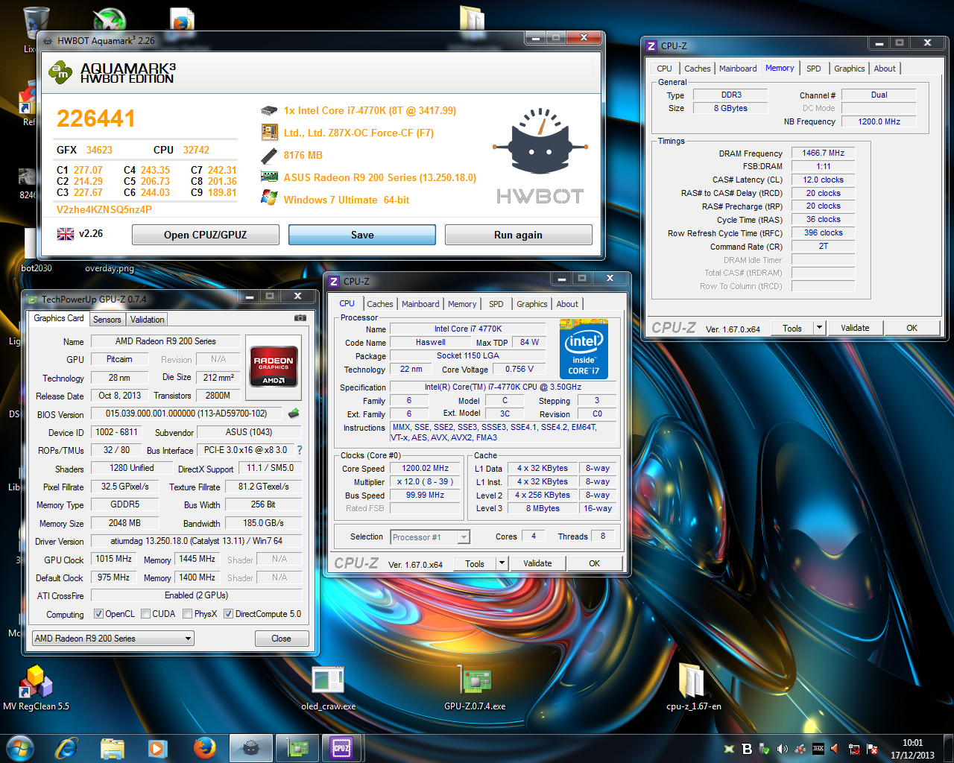Open the Processor #1 selection dropdown
The height and width of the screenshot is (763, 954).
pos(430,536)
